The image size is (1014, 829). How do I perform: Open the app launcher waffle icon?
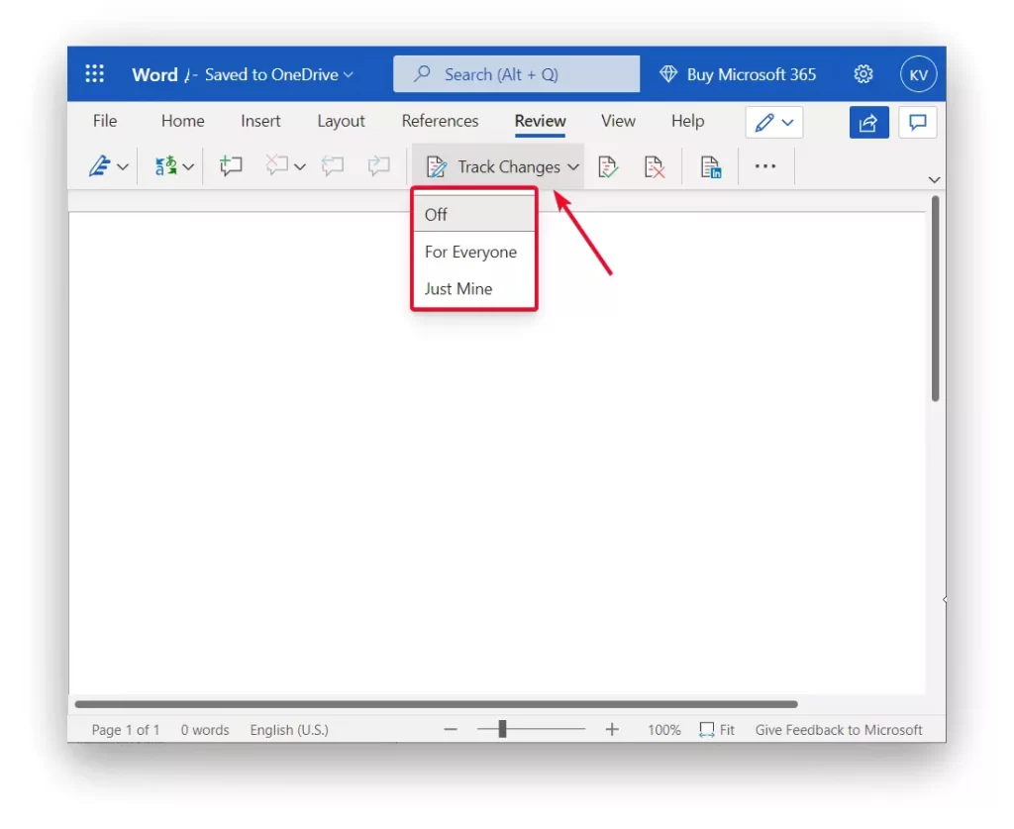[x=94, y=73]
